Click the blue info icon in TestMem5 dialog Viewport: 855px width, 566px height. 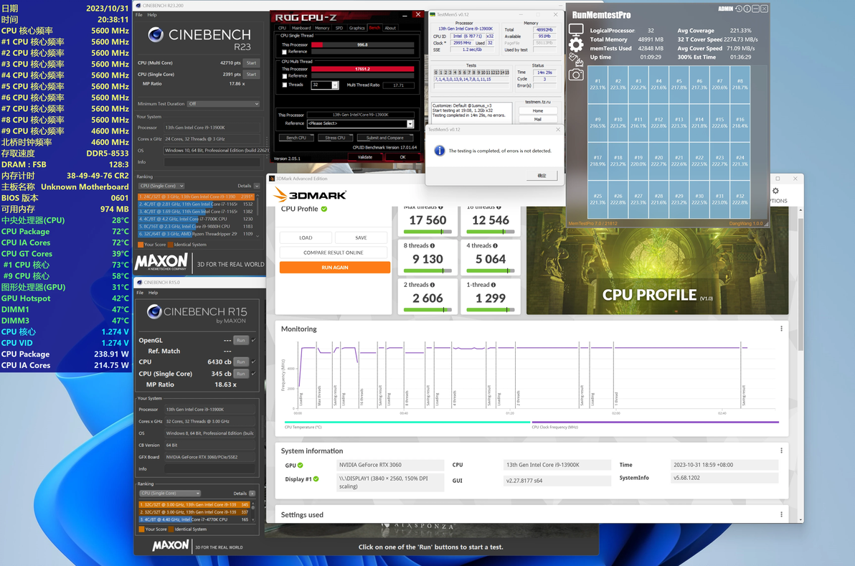click(x=439, y=151)
